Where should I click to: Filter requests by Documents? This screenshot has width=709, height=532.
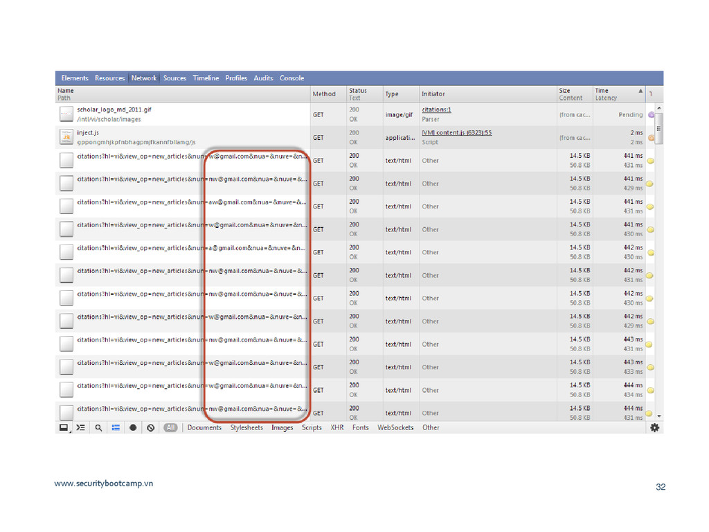(204, 427)
